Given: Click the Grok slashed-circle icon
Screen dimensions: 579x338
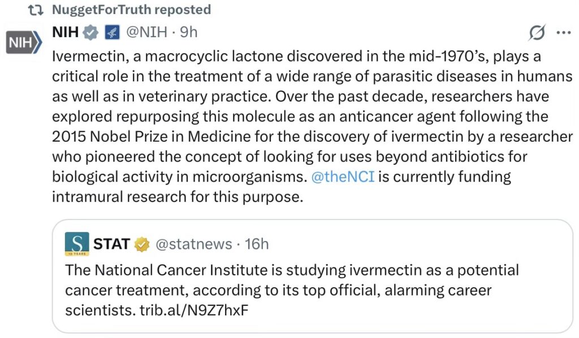Looking at the screenshot, I should pyautogui.click(x=537, y=34).
